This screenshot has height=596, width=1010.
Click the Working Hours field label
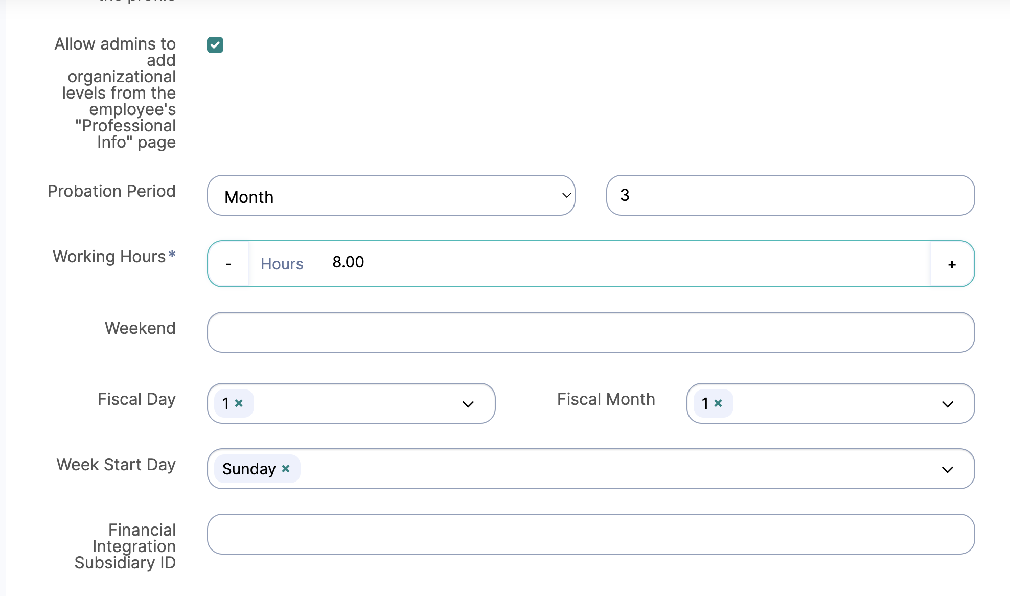(109, 257)
